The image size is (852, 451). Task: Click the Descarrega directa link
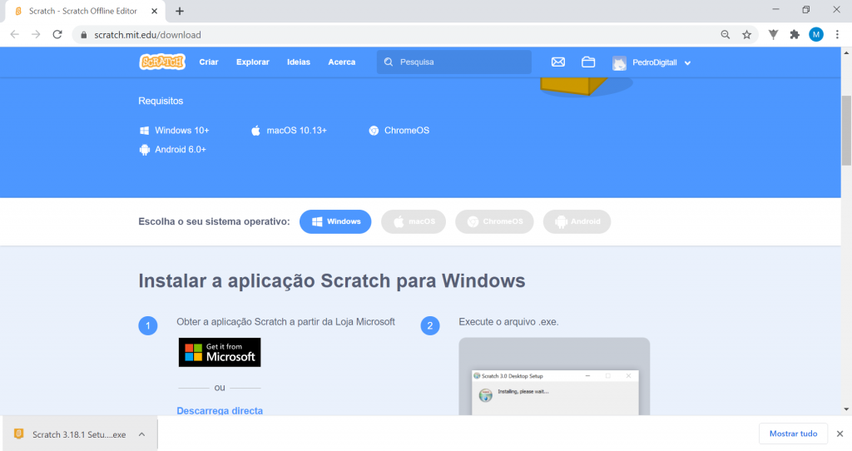[x=220, y=411]
